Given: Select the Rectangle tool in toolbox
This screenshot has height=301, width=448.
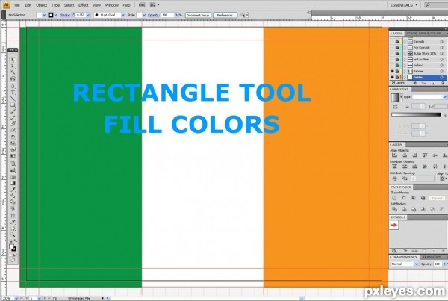Looking at the screenshot, I should point(13,105).
